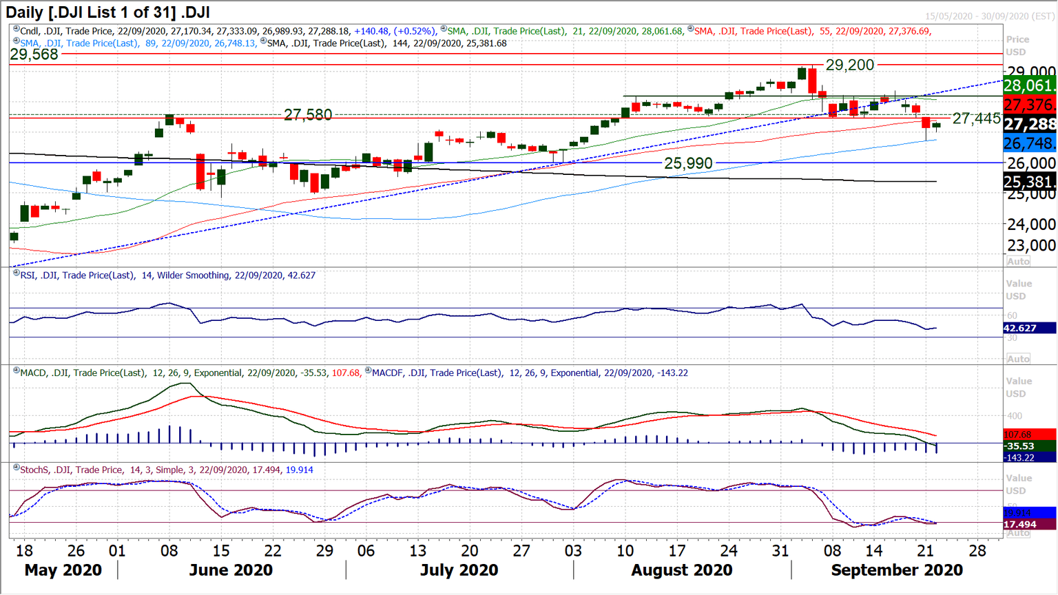This screenshot has width=1058, height=595.
Task: Toggle Auto scaling on the price axis
Action: (x=1020, y=260)
